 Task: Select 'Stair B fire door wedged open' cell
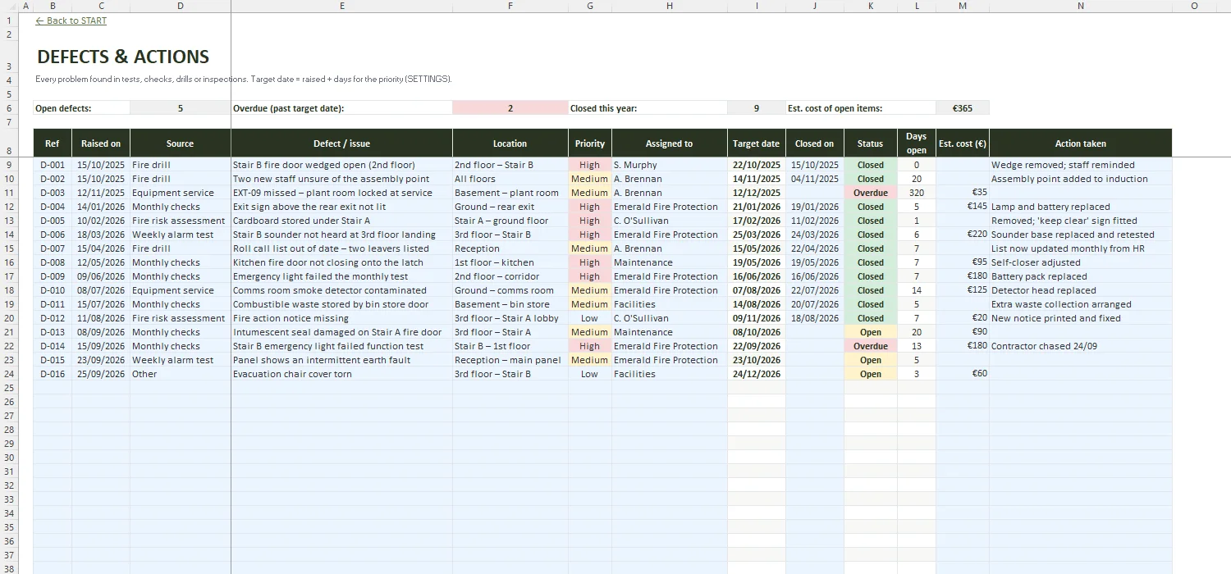(341, 165)
